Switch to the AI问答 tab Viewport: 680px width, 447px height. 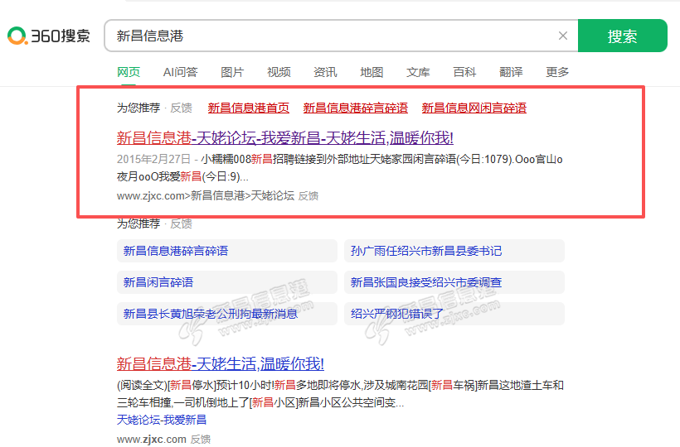pos(181,72)
